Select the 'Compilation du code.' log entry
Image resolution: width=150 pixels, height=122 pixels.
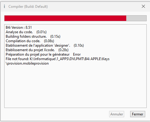tap(23, 41)
